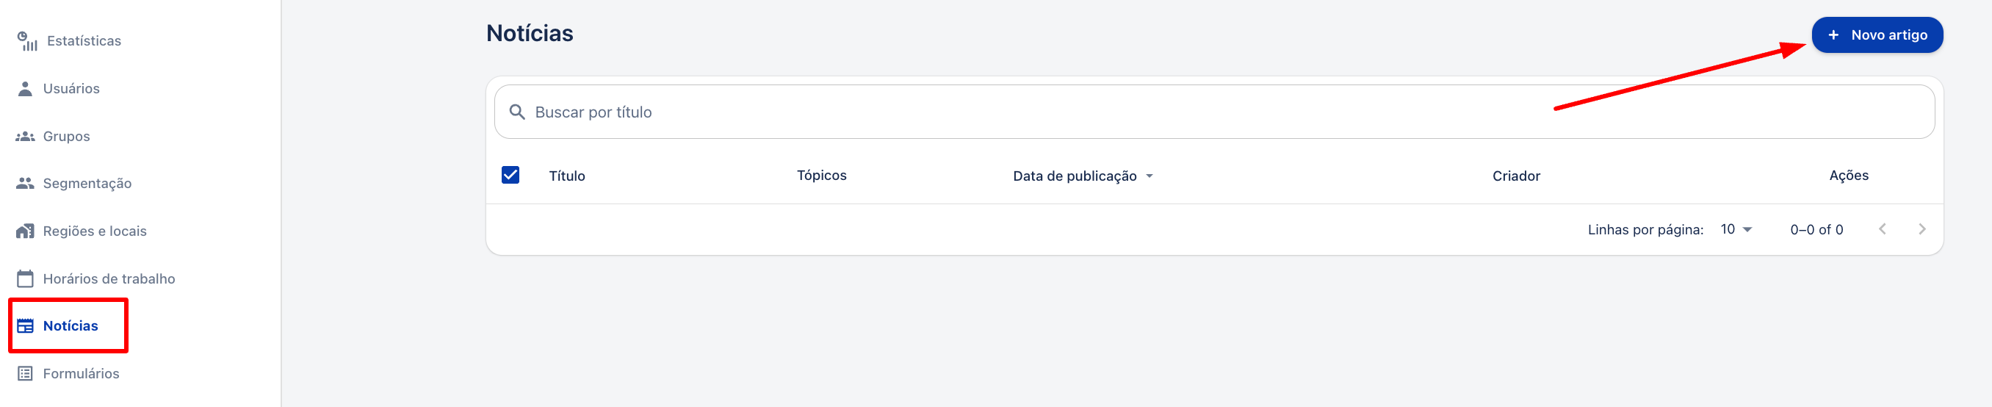Sort by the Título column header
The width and height of the screenshot is (1992, 407).
567,176
